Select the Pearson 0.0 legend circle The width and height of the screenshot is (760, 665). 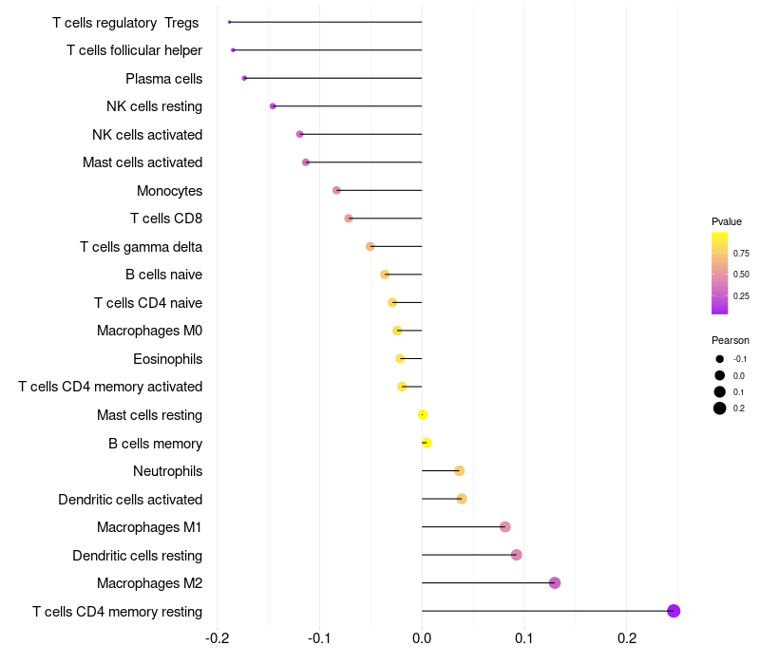[720, 375]
